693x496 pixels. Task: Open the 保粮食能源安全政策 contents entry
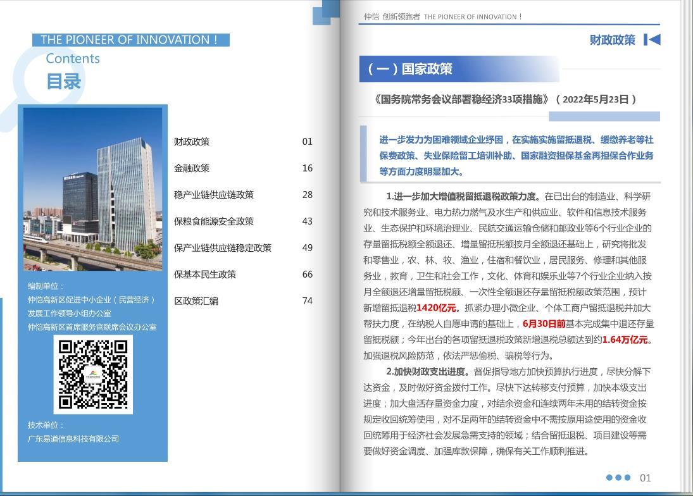pos(213,221)
